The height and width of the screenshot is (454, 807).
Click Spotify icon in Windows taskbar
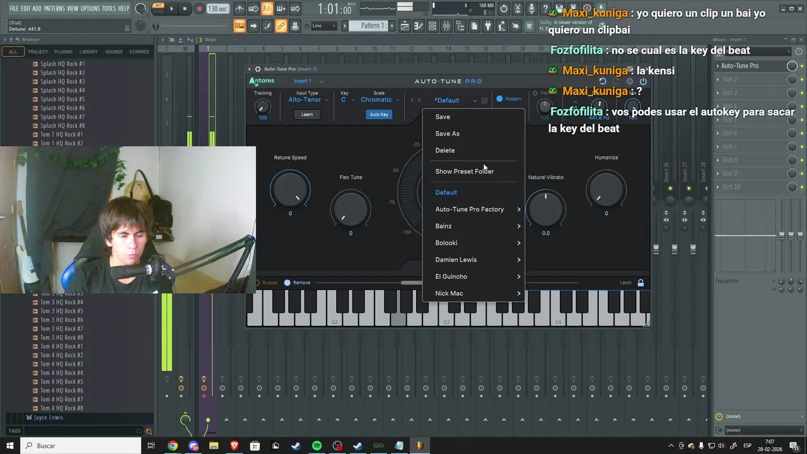[x=316, y=446]
